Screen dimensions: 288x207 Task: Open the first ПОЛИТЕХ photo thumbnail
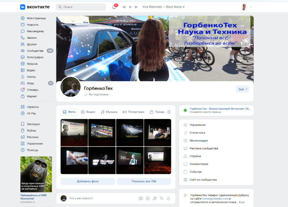(x=74, y=132)
